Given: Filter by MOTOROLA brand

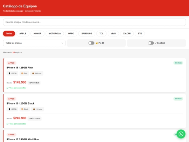Looking at the screenshot, I should click(x=55, y=34).
